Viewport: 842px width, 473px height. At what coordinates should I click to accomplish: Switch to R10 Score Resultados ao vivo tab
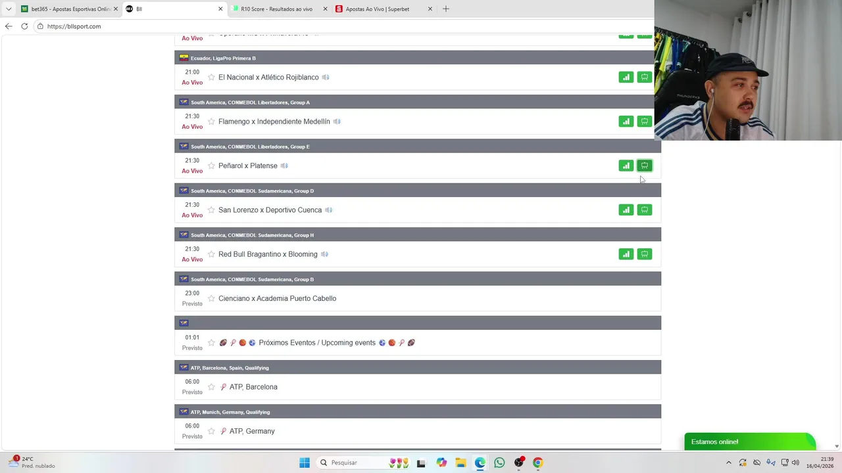(x=280, y=9)
